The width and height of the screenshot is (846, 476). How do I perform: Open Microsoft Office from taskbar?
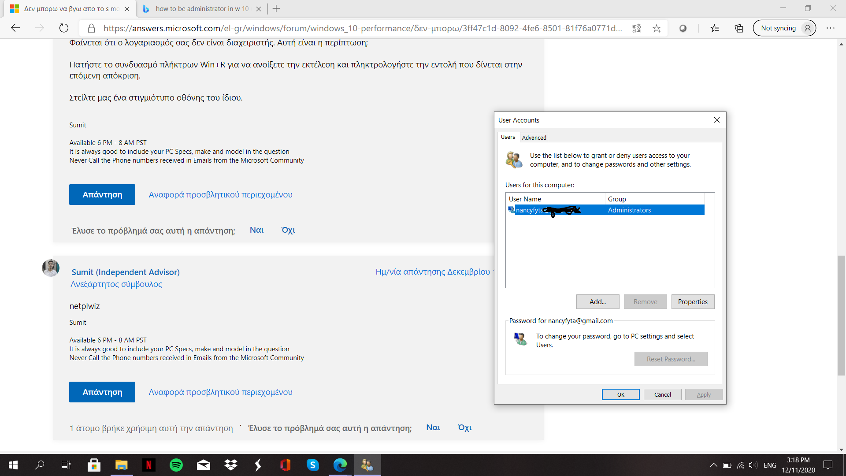(285, 465)
